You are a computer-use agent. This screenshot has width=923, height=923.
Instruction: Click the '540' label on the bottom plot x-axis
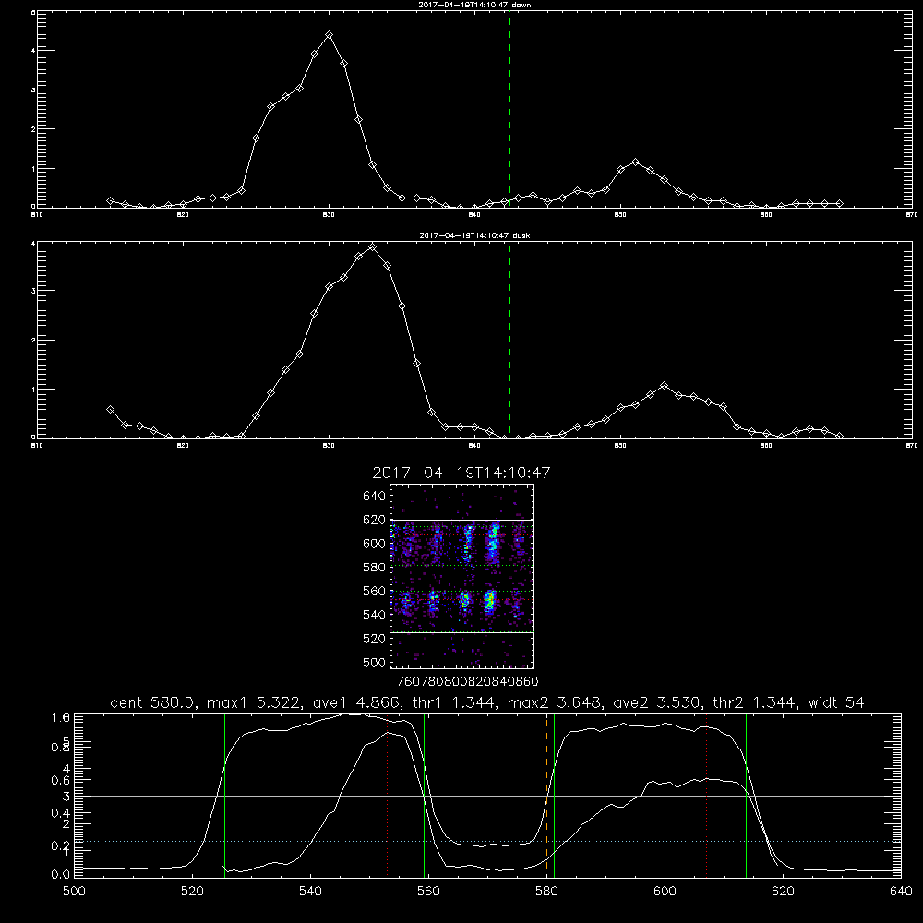coord(310,891)
